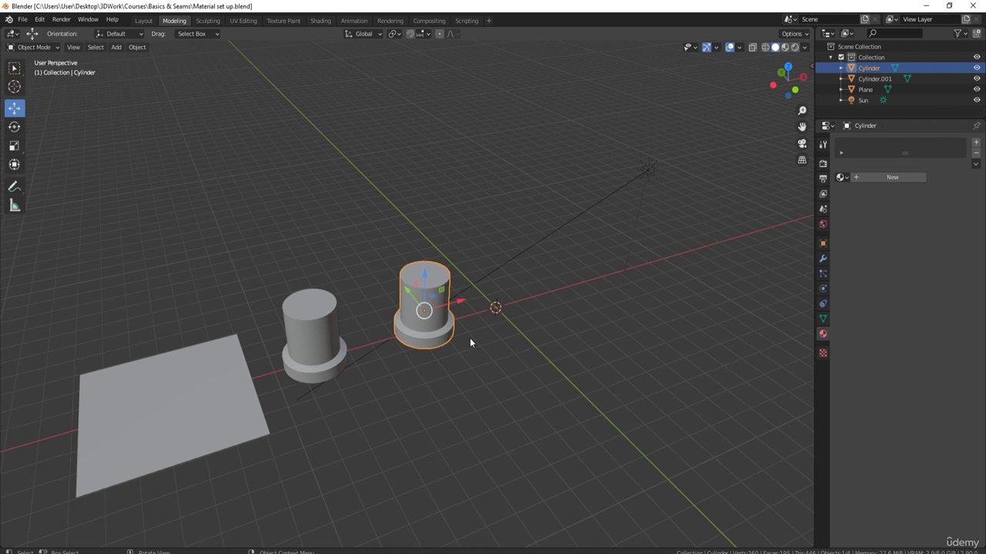This screenshot has width=986, height=554.
Task: Open the Select Box drag dropdown
Action: (197, 34)
